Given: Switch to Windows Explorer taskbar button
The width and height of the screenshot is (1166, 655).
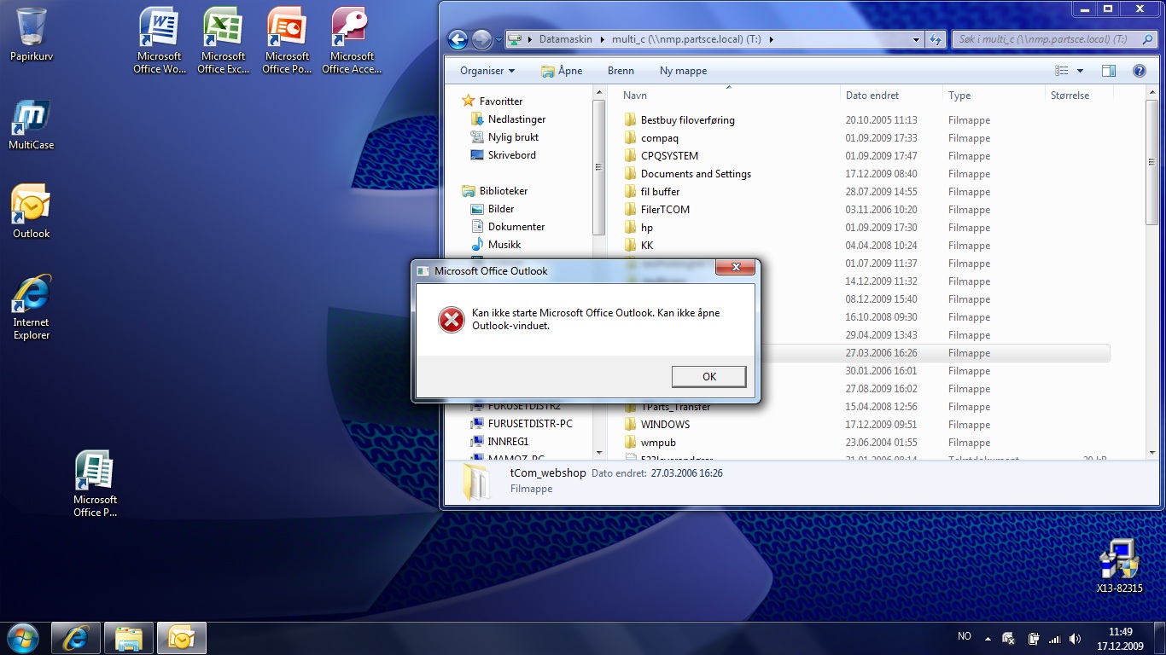Looking at the screenshot, I should 129,637.
